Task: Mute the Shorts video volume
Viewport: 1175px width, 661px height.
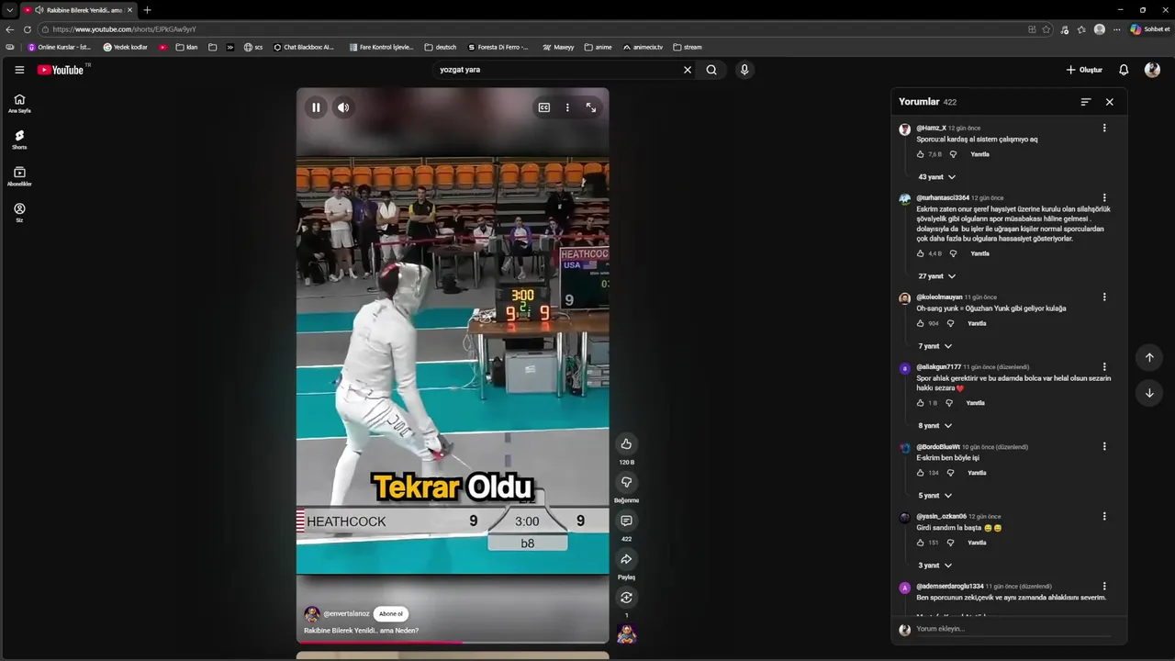Action: pos(343,107)
